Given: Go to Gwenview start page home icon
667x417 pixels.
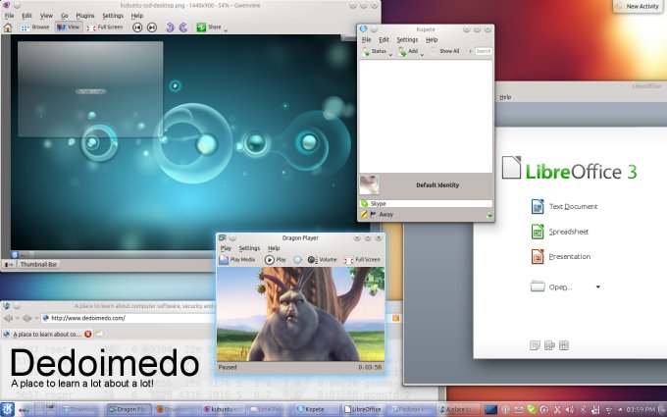Looking at the screenshot, I should click(x=8, y=27).
